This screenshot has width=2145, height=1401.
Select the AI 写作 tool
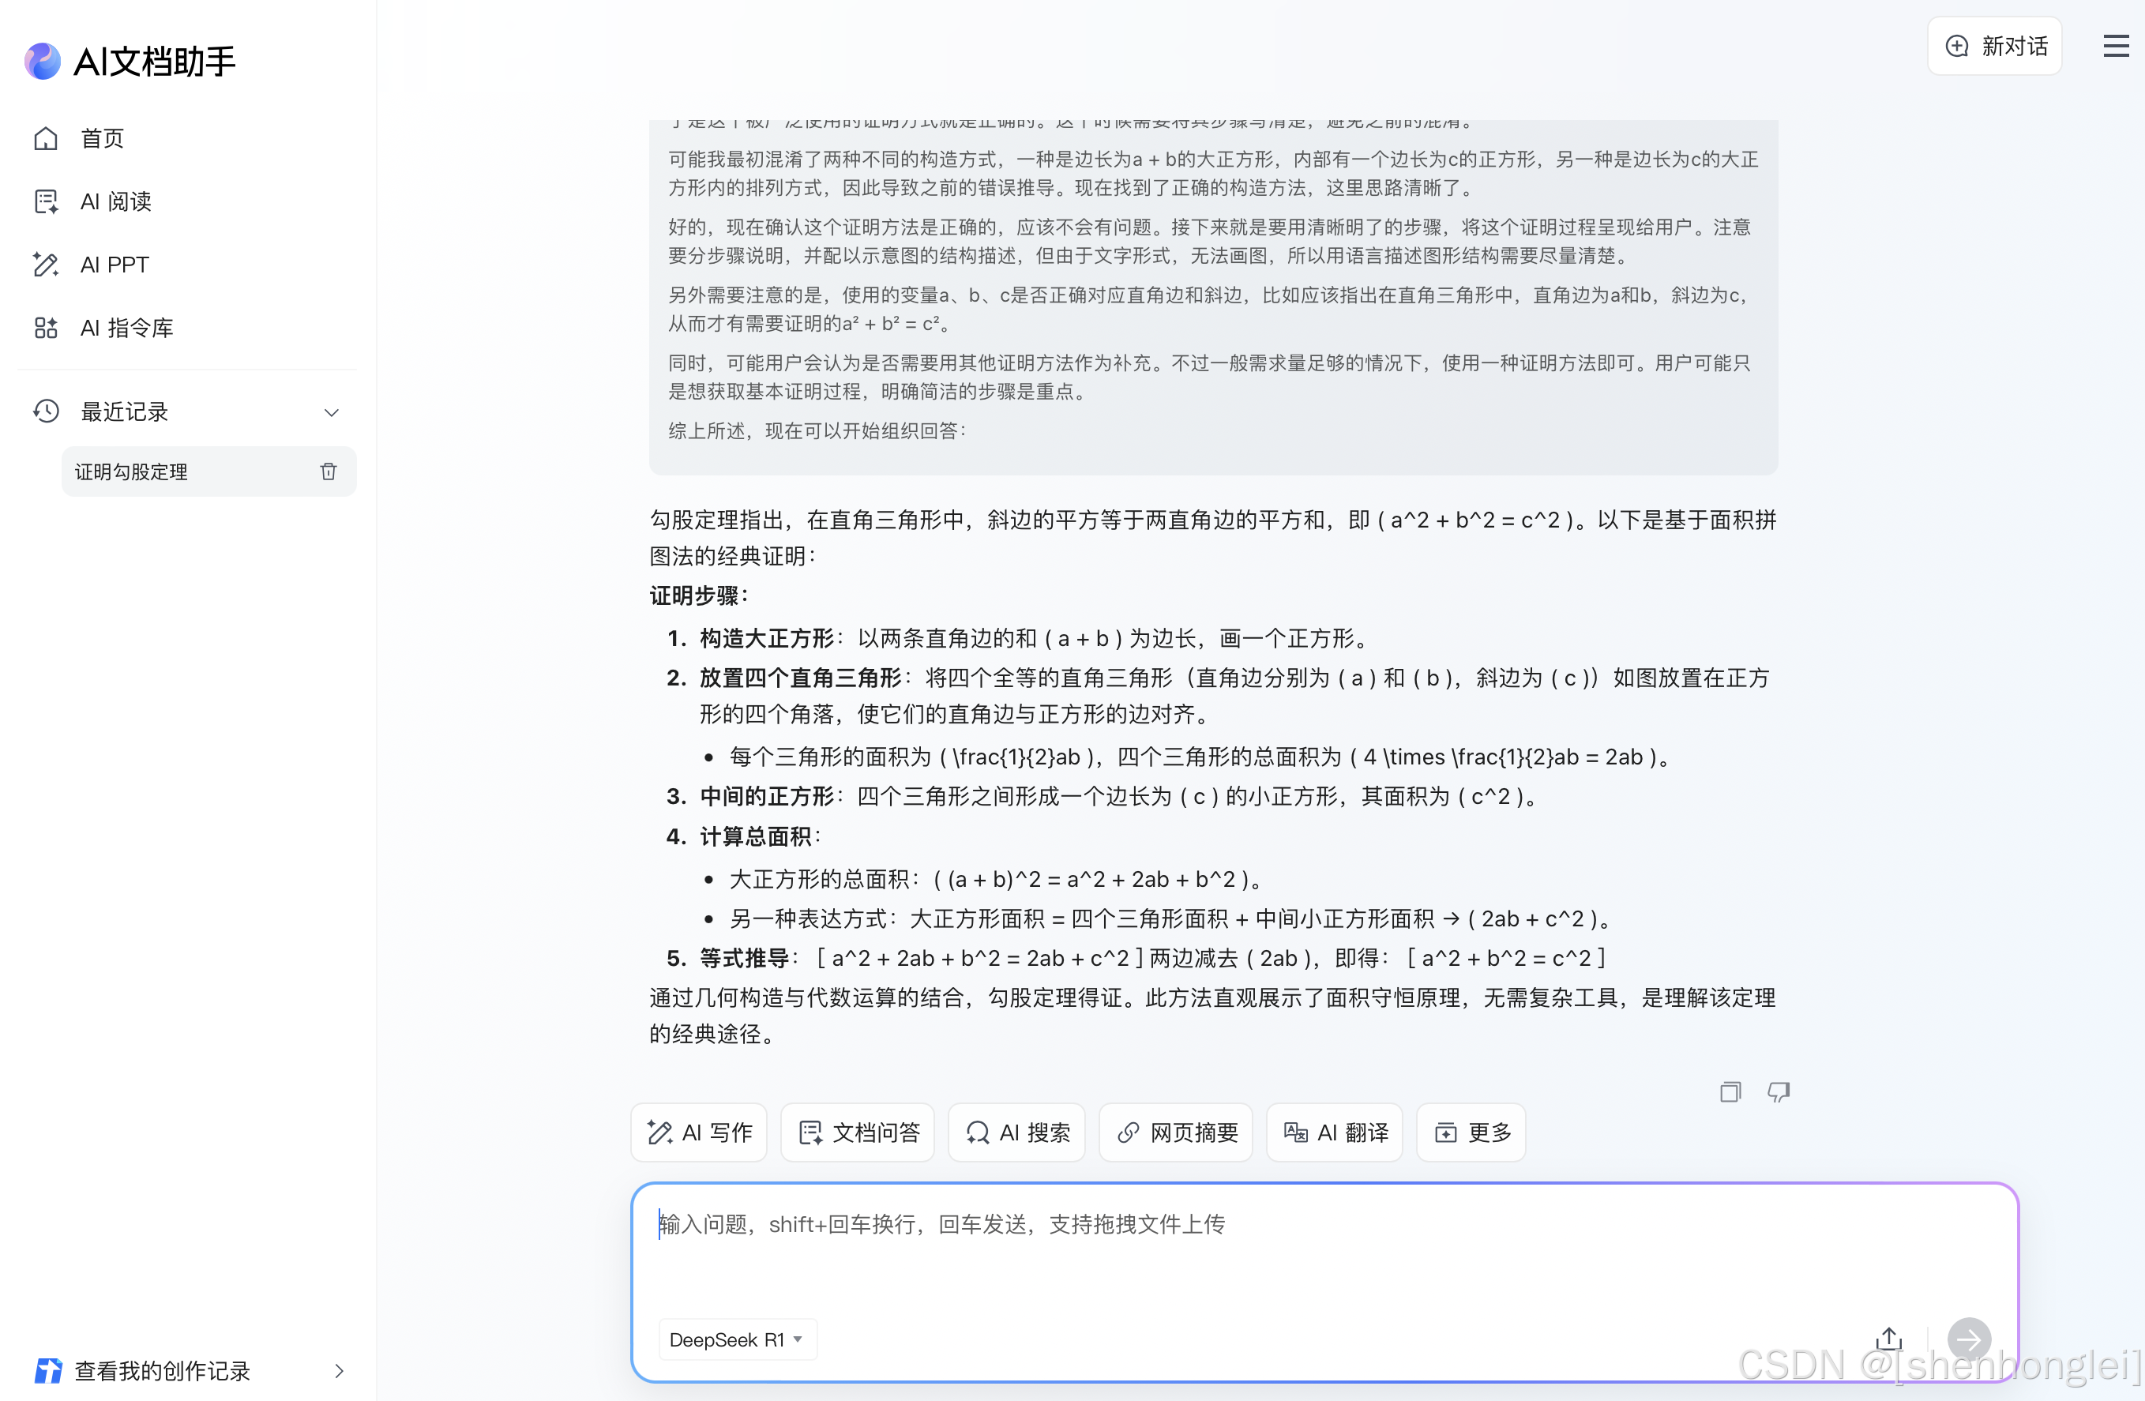698,1132
